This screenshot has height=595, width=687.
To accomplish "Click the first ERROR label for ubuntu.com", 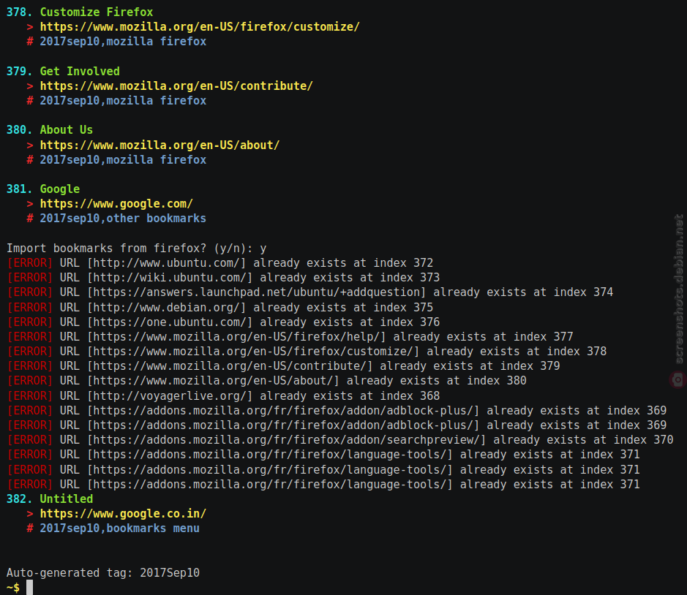I will click(30, 262).
